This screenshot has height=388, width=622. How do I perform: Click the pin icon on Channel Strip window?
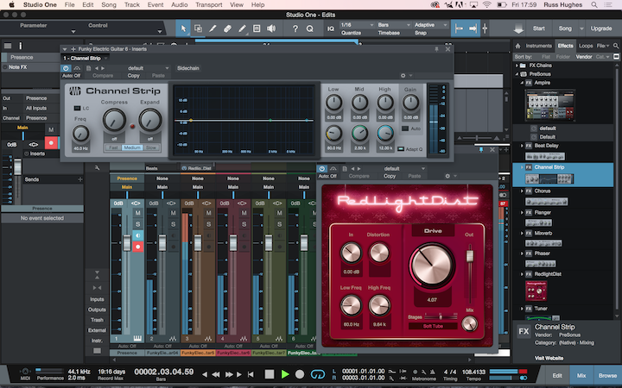click(436, 49)
